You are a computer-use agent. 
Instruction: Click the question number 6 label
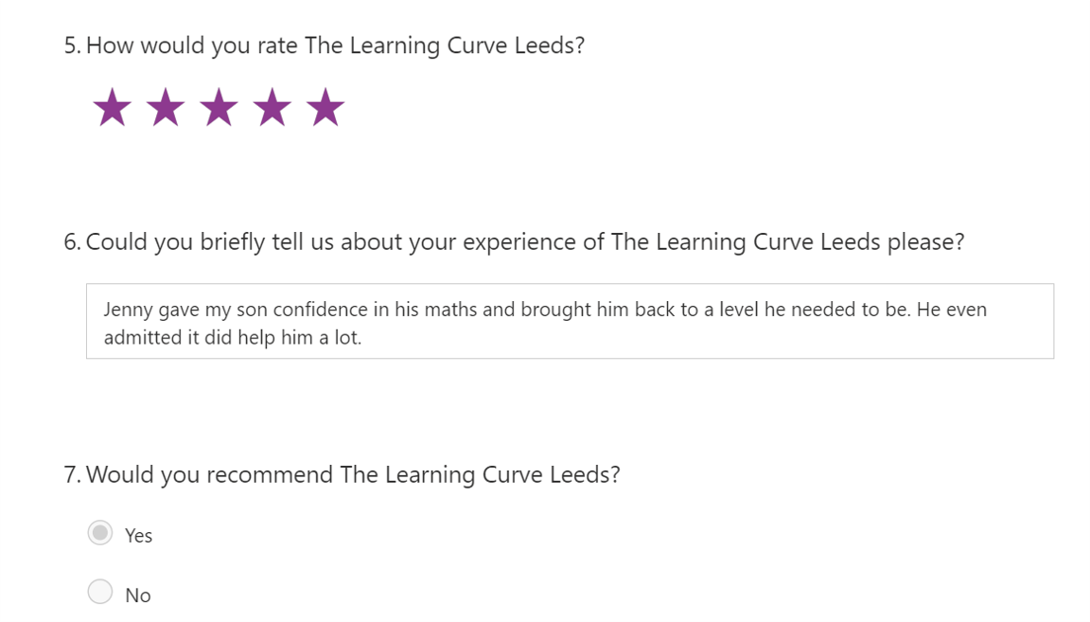tap(73, 242)
